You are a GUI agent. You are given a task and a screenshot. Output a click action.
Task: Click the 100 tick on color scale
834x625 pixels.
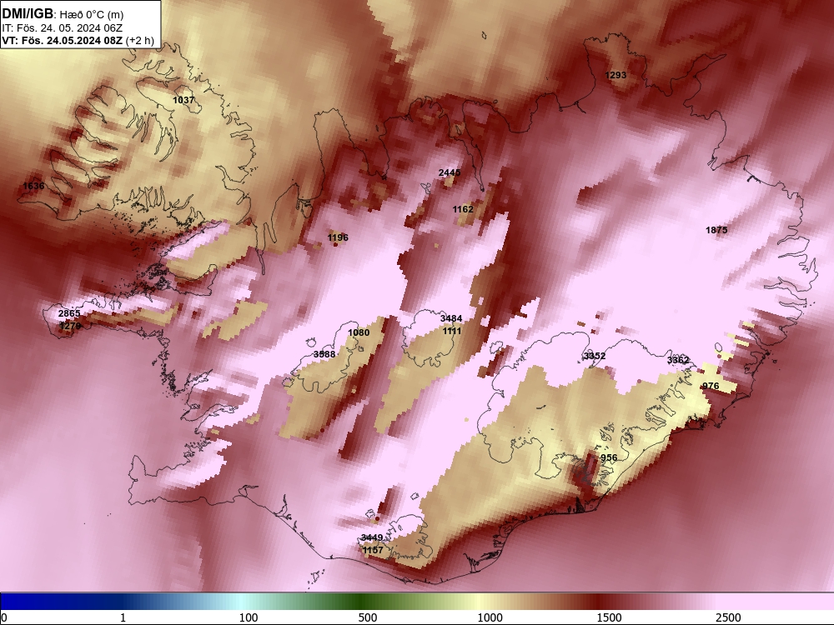[x=249, y=617]
